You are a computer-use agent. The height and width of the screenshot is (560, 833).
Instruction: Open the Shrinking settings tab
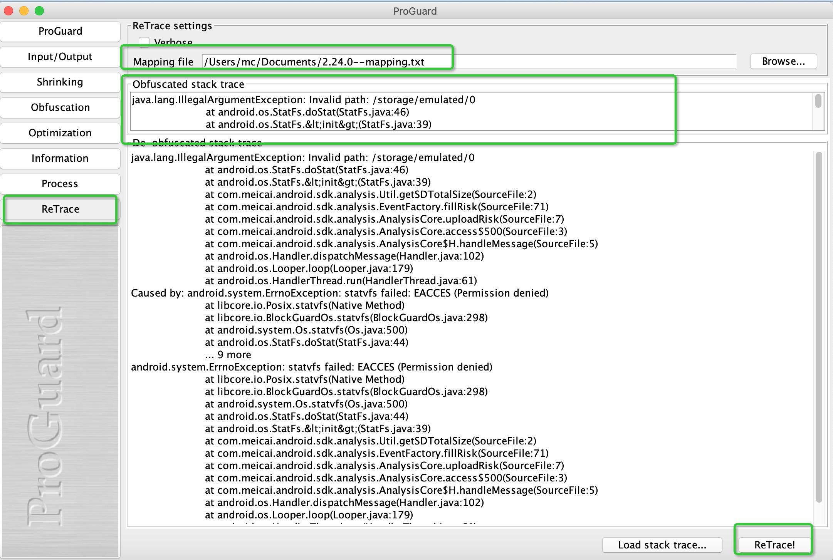tap(60, 82)
